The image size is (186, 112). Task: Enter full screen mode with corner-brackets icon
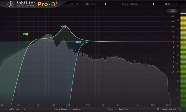click(x=178, y=4)
